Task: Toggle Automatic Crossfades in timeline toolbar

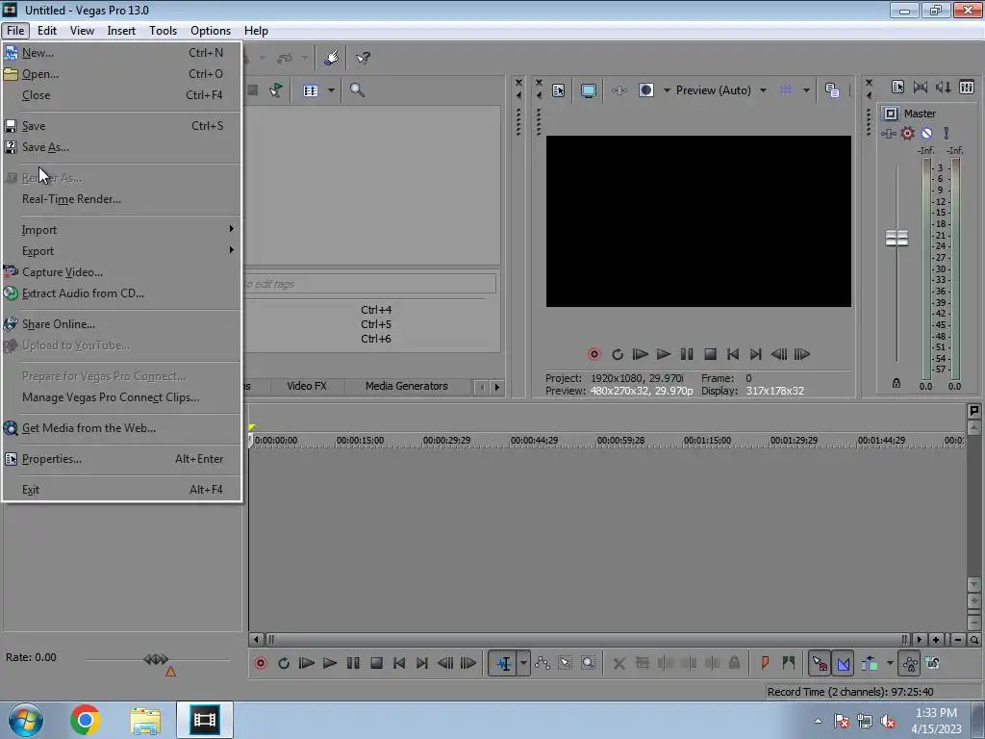Action: [x=844, y=663]
